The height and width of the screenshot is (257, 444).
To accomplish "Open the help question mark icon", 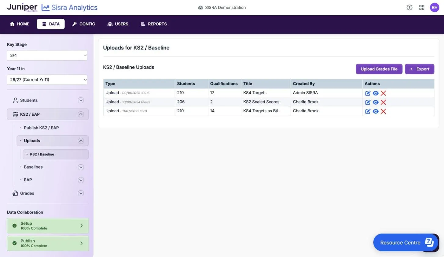I will 409,8.
